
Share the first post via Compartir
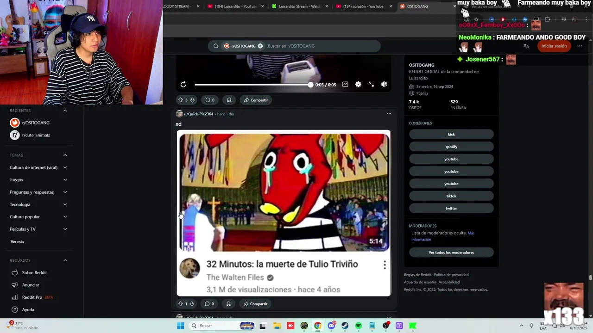256,100
